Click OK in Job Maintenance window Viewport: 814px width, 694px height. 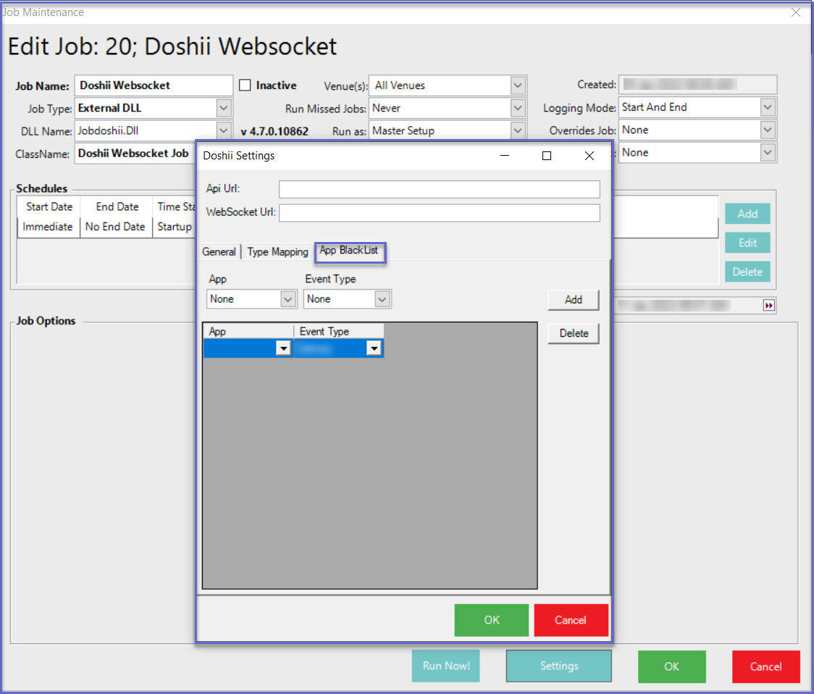click(x=672, y=666)
